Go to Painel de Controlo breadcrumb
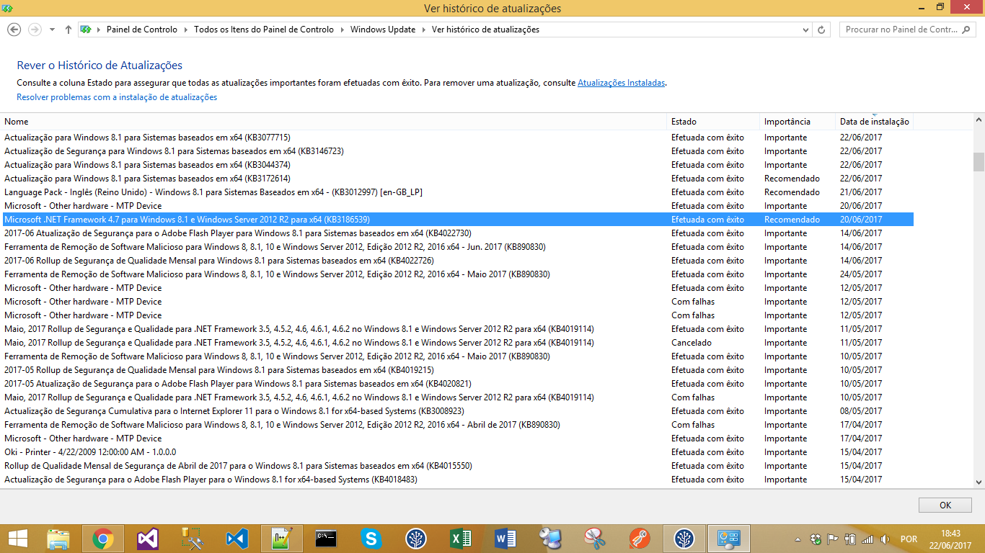 142,30
